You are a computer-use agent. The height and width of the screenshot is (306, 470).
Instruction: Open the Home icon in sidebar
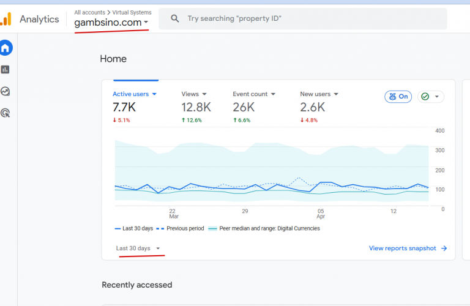tap(6, 48)
